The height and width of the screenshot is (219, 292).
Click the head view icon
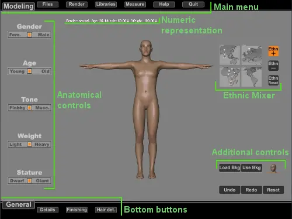[273, 168]
